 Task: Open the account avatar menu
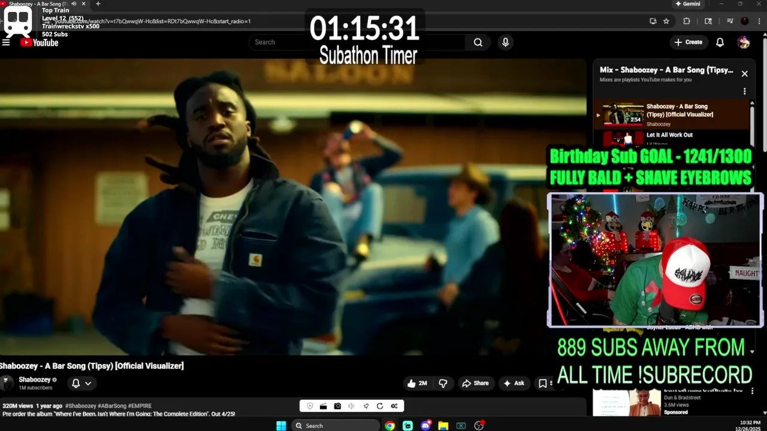[x=744, y=43]
